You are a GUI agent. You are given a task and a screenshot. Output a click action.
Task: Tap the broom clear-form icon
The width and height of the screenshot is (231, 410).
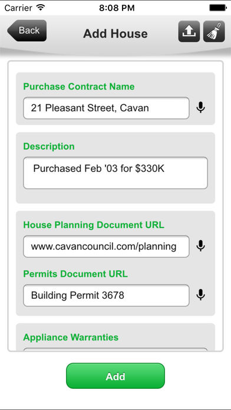tap(214, 31)
